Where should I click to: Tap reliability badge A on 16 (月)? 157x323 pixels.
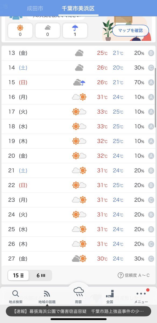point(151,97)
